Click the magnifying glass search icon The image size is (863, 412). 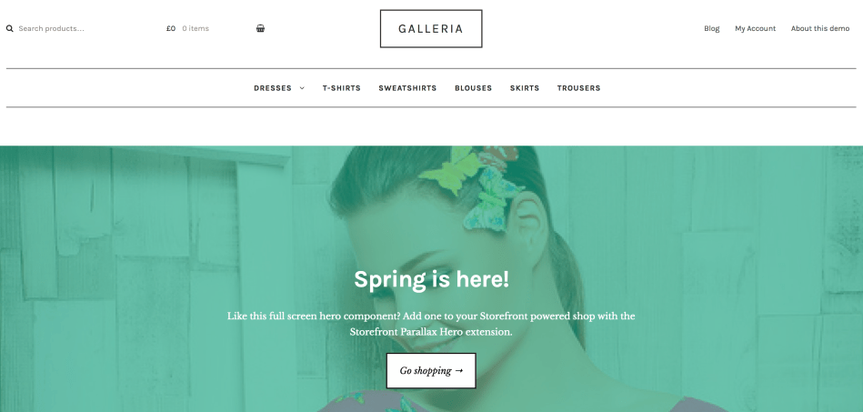(x=9, y=28)
